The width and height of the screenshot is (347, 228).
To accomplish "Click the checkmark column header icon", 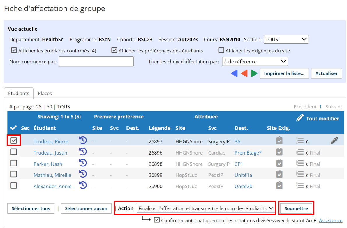I will point(13,128).
